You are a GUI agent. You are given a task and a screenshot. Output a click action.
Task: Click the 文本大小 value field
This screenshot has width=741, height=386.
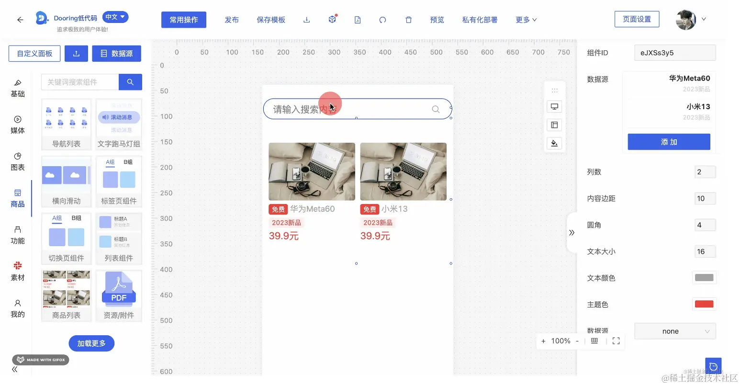coord(705,251)
